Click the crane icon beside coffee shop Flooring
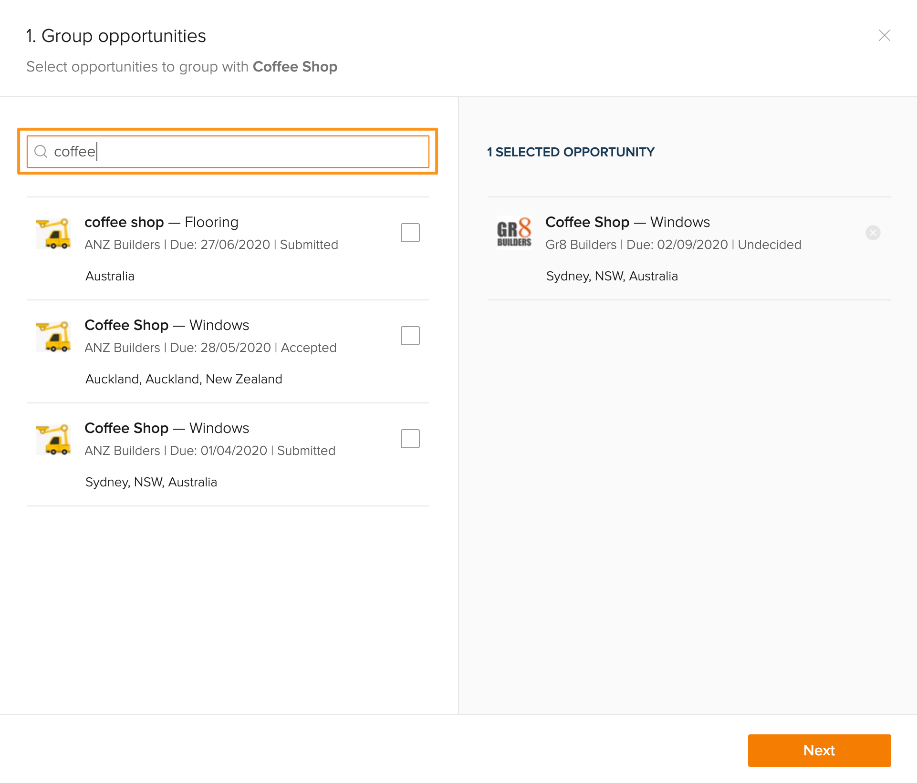The height and width of the screenshot is (783, 917). pyautogui.click(x=55, y=233)
